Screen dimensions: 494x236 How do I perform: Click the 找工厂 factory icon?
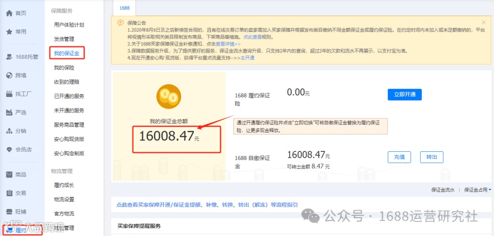9,94
